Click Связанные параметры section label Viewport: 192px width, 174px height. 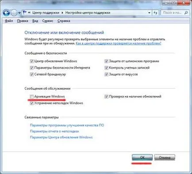pos(42,117)
